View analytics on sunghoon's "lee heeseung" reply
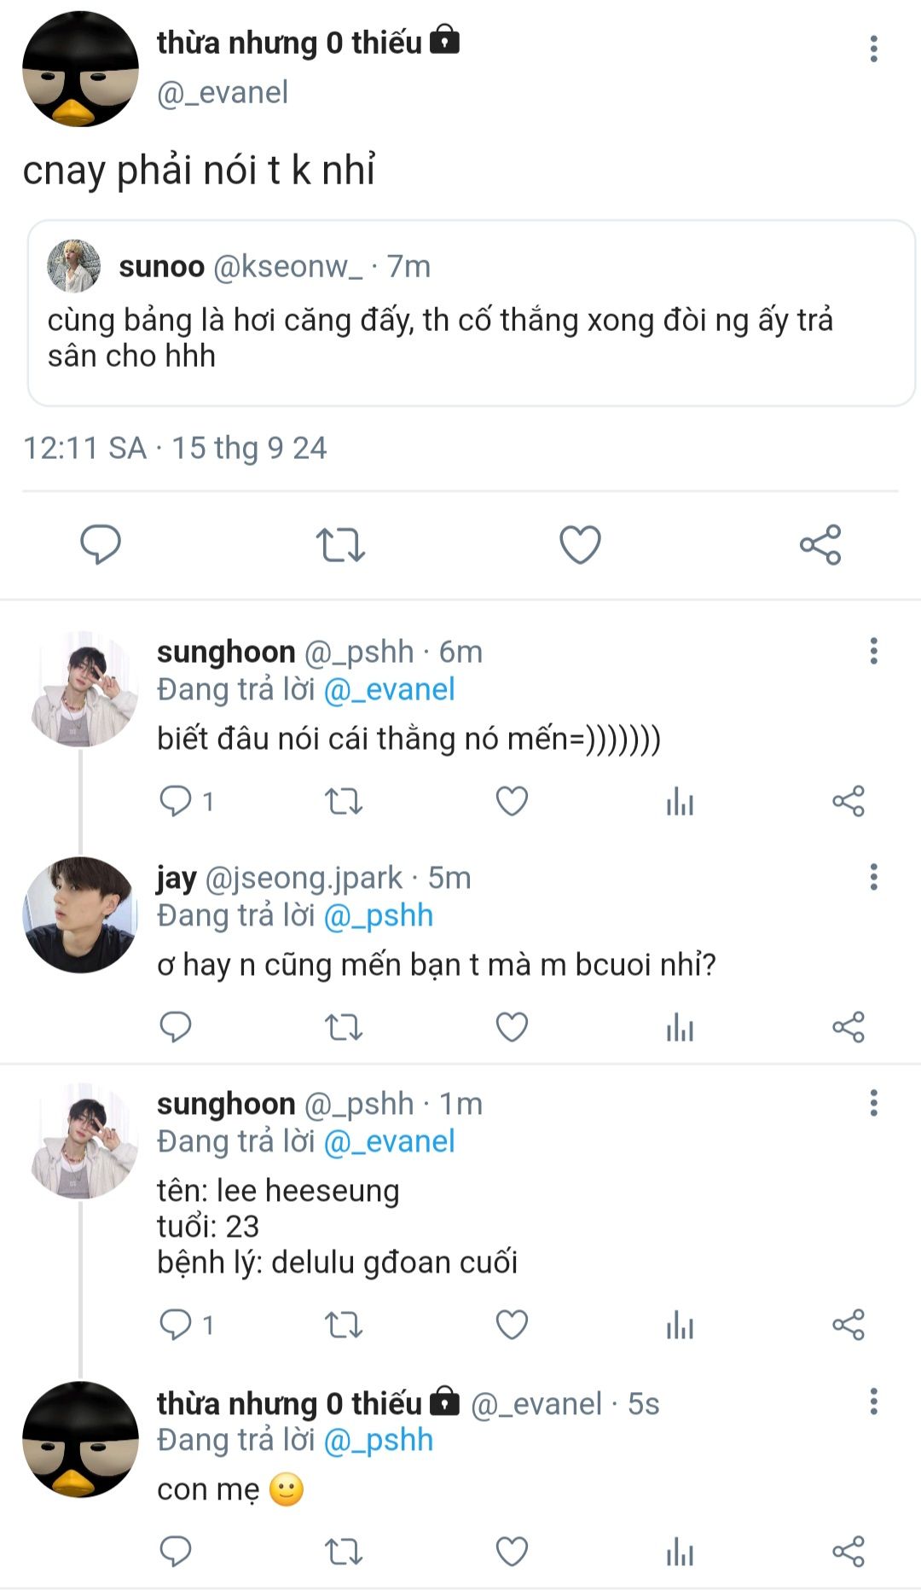 680,1325
